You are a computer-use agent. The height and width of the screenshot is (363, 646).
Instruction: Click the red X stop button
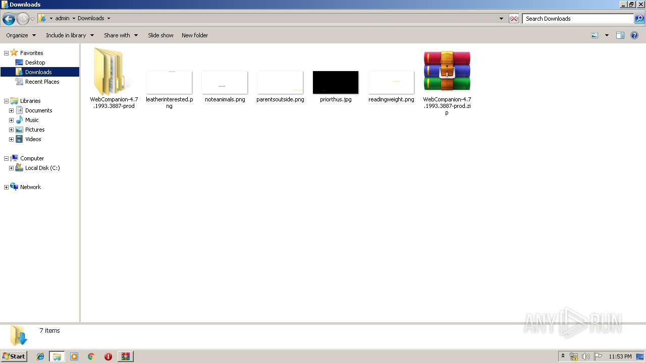514,19
